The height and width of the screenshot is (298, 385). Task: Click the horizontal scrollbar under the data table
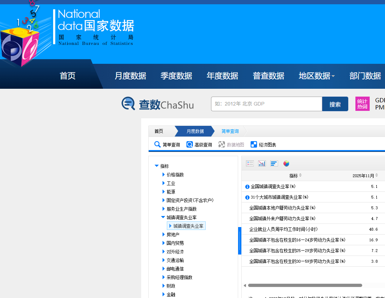[x=305, y=285]
